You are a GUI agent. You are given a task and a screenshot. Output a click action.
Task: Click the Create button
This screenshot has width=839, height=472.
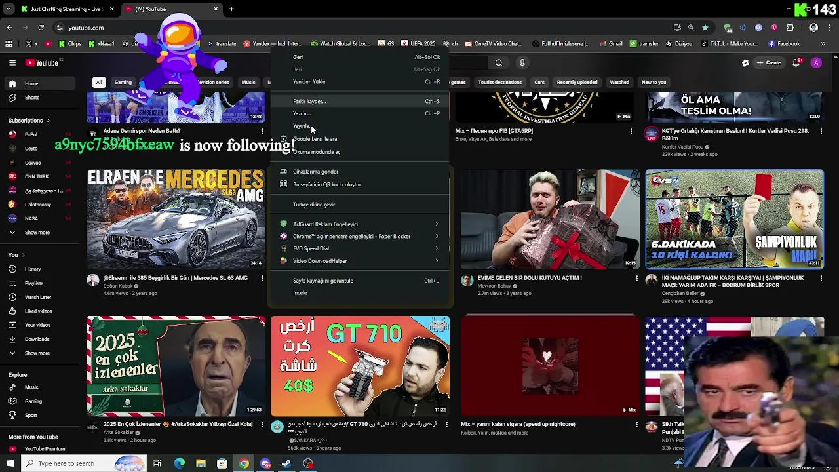769,63
